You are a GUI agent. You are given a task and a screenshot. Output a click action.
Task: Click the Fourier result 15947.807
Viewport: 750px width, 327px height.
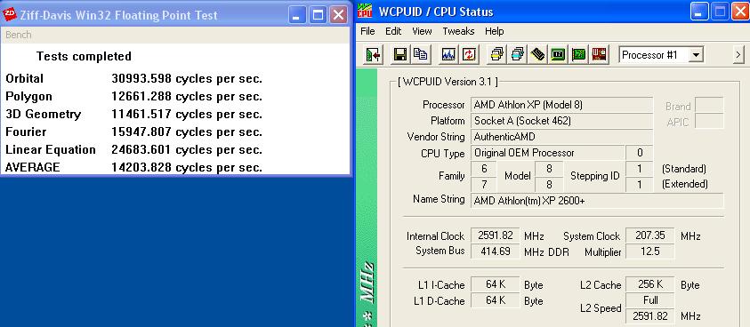141,132
